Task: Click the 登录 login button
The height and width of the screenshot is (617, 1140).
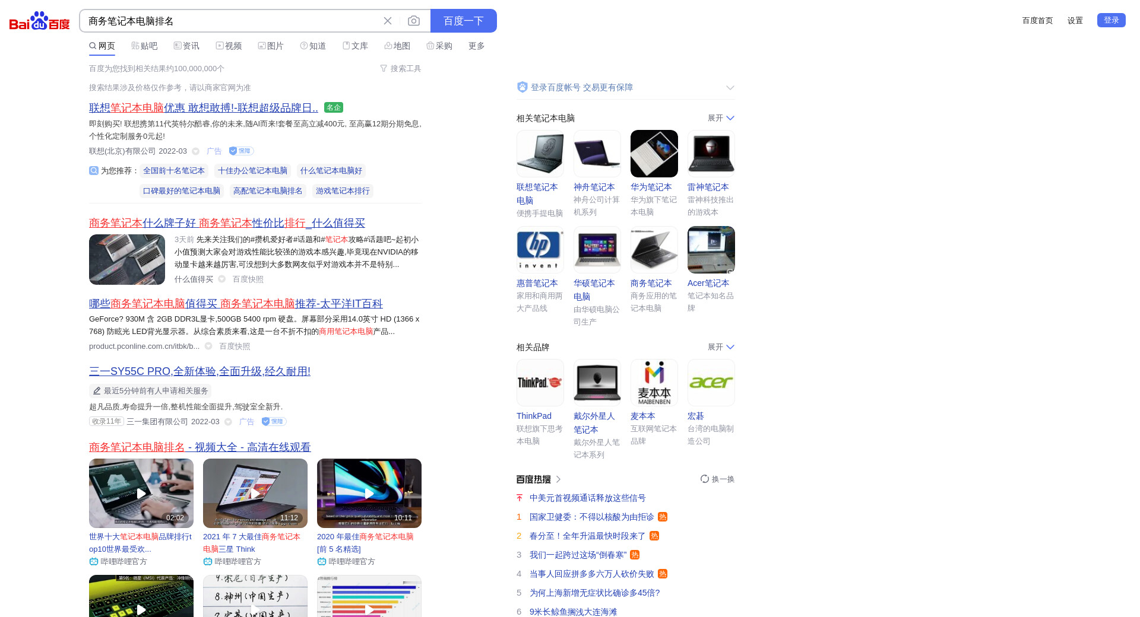Action: tap(1111, 20)
